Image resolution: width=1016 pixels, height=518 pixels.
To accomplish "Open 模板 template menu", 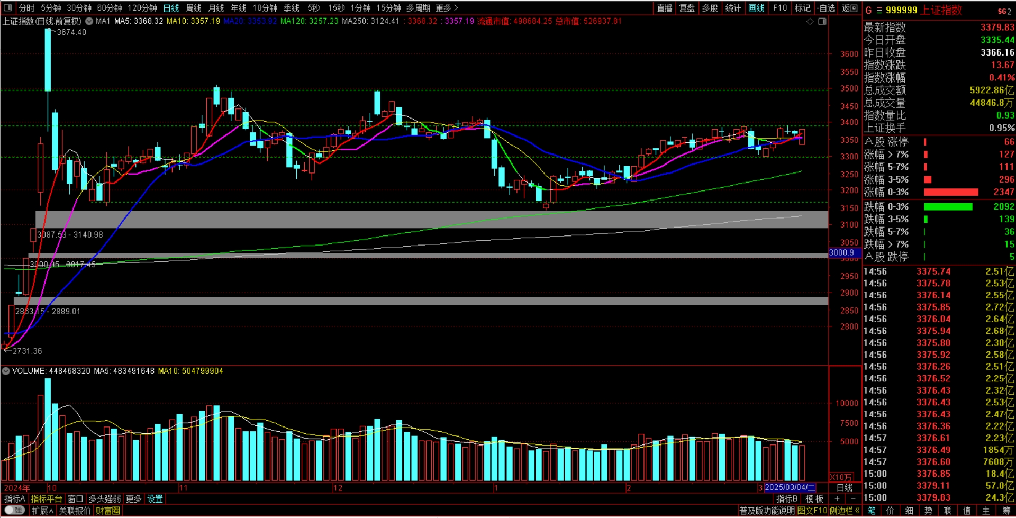I will [x=815, y=499].
